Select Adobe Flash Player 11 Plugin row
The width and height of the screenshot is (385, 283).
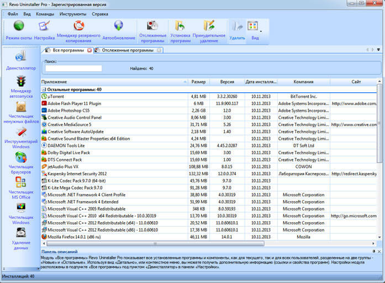pos(209,103)
